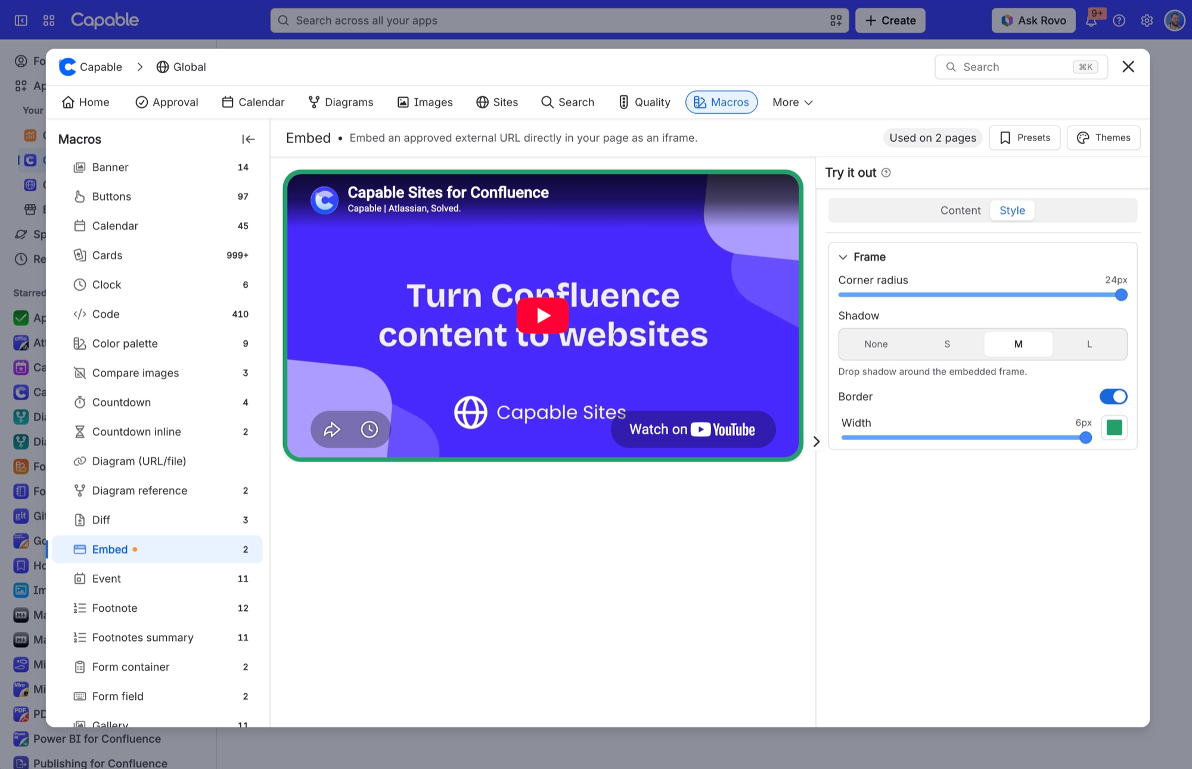Open settings gear in top bar
1192x769 pixels.
pos(1147,20)
